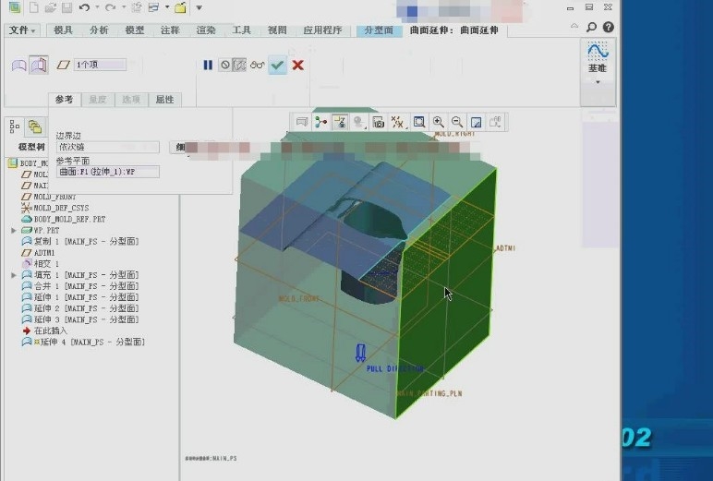
Task: Click the Open file icon
Action: click(51, 7)
